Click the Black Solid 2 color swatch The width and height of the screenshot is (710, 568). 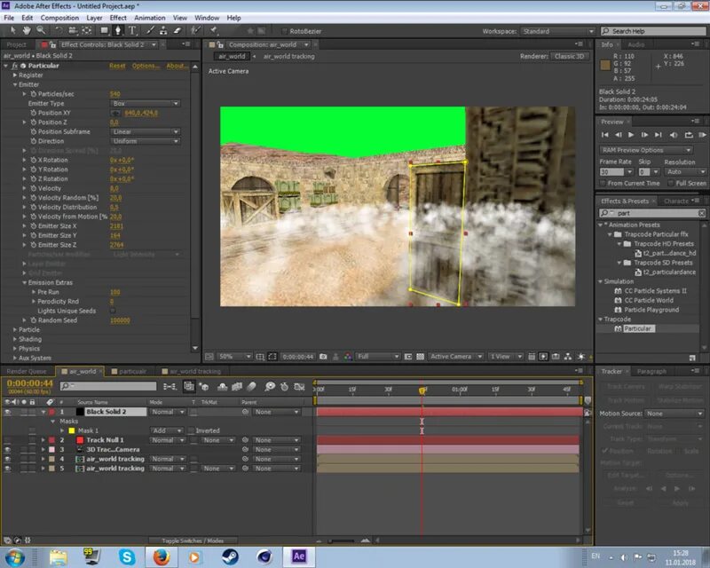(80, 412)
